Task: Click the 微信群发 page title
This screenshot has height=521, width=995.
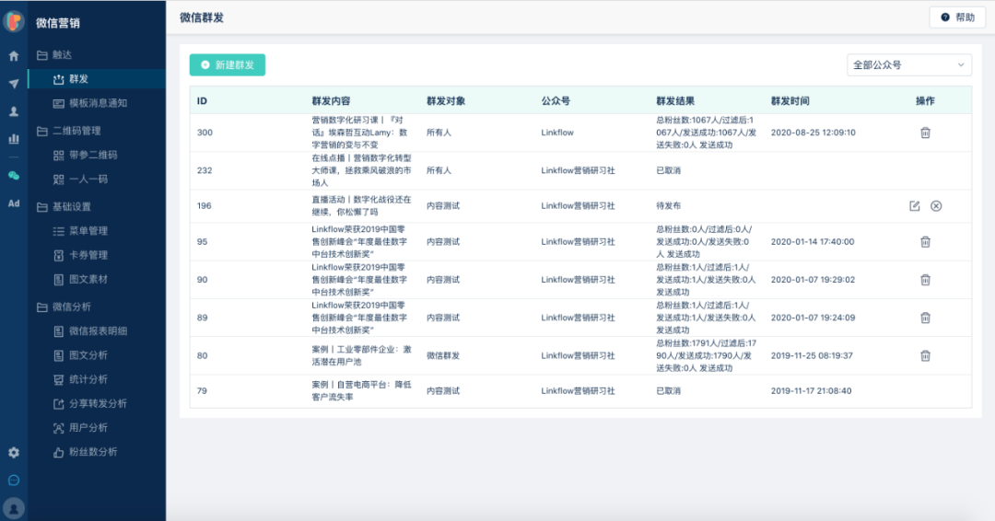Action: pos(202,17)
